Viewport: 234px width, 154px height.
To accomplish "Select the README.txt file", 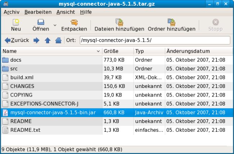I will pyautogui.click(x=25, y=130).
